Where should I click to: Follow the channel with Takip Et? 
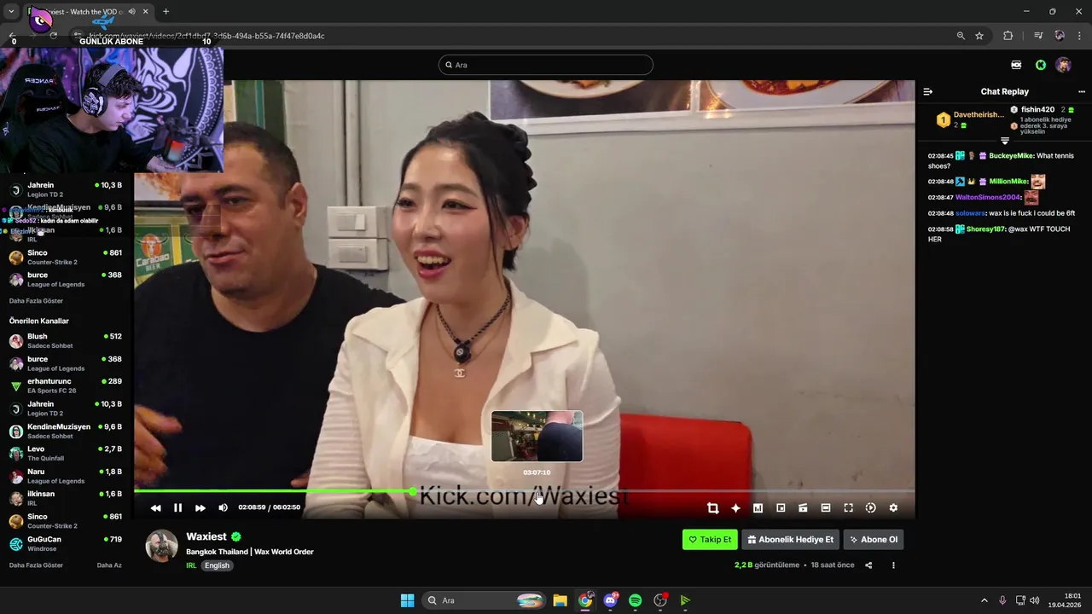(x=710, y=540)
